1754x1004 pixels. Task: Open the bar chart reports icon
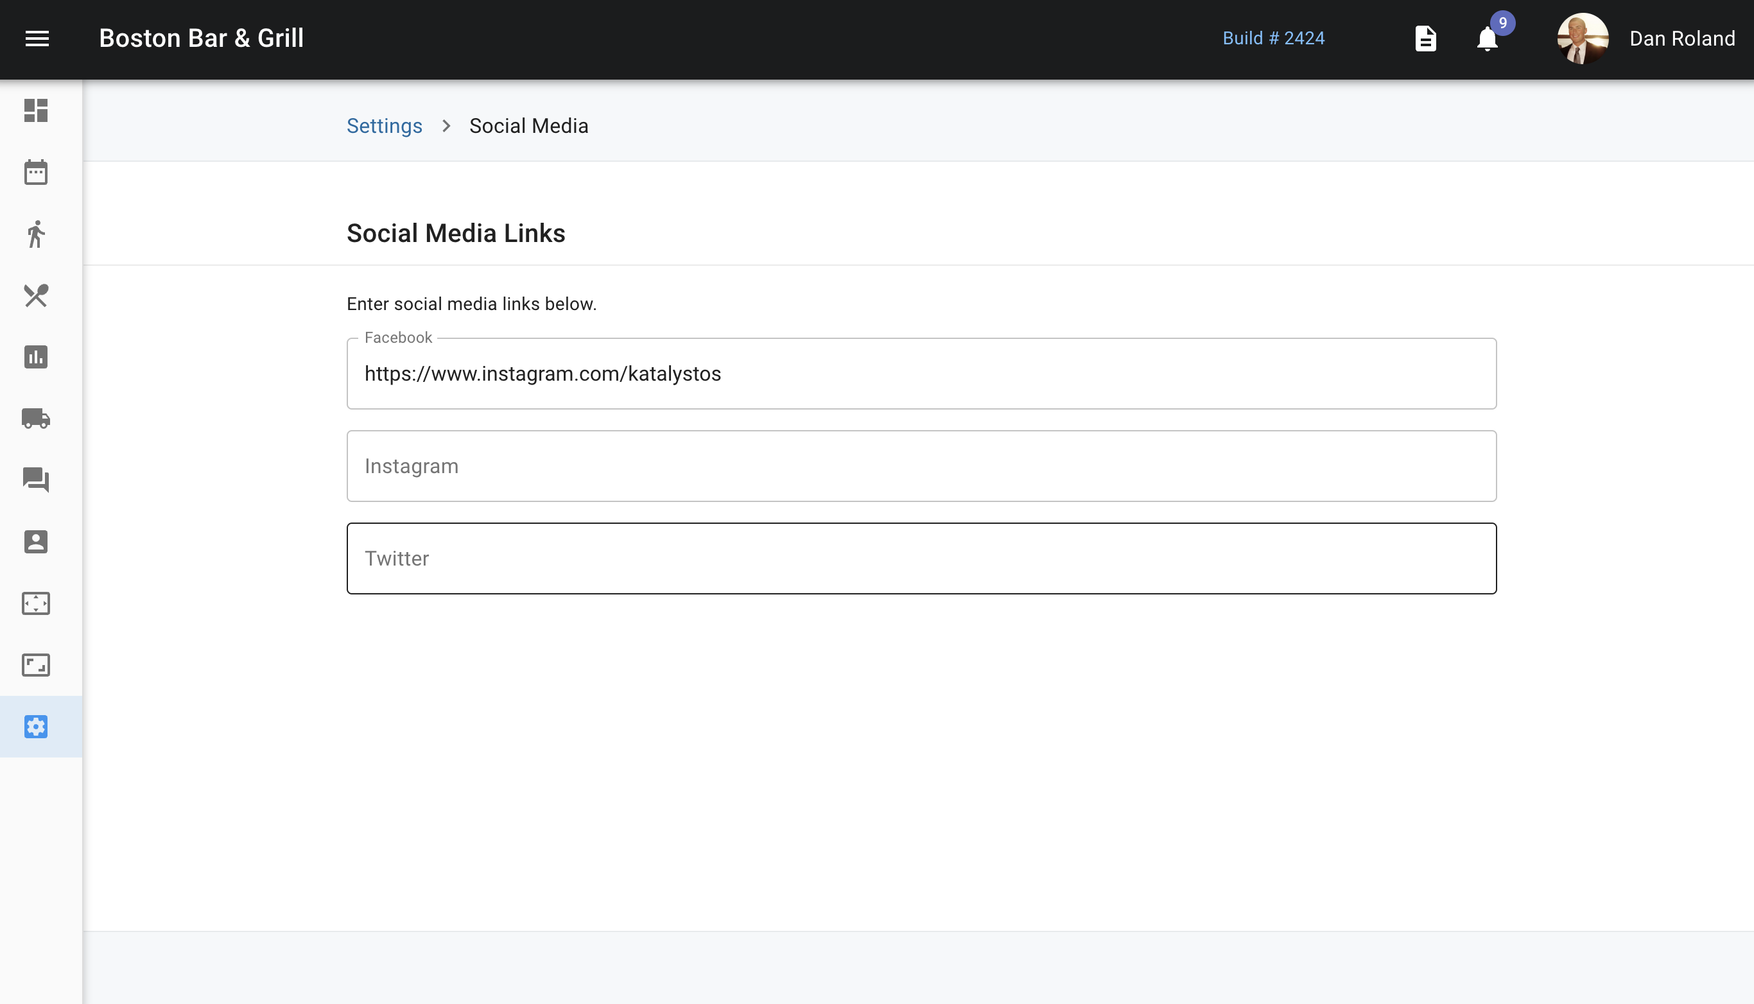pos(36,357)
